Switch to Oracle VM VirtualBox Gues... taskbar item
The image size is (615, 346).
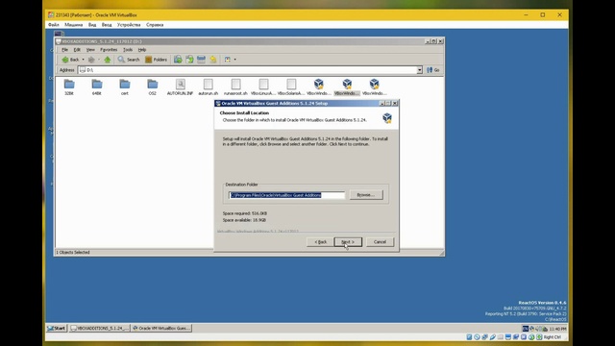pos(161,328)
